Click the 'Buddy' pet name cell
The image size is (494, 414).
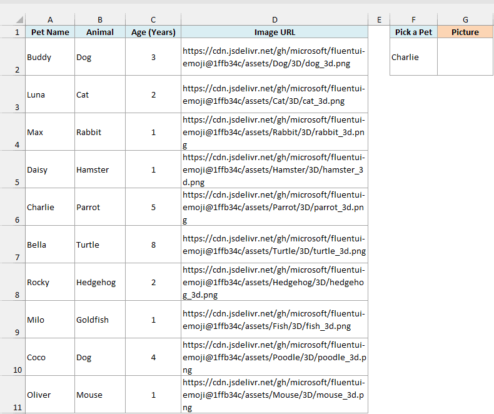[x=50, y=57]
